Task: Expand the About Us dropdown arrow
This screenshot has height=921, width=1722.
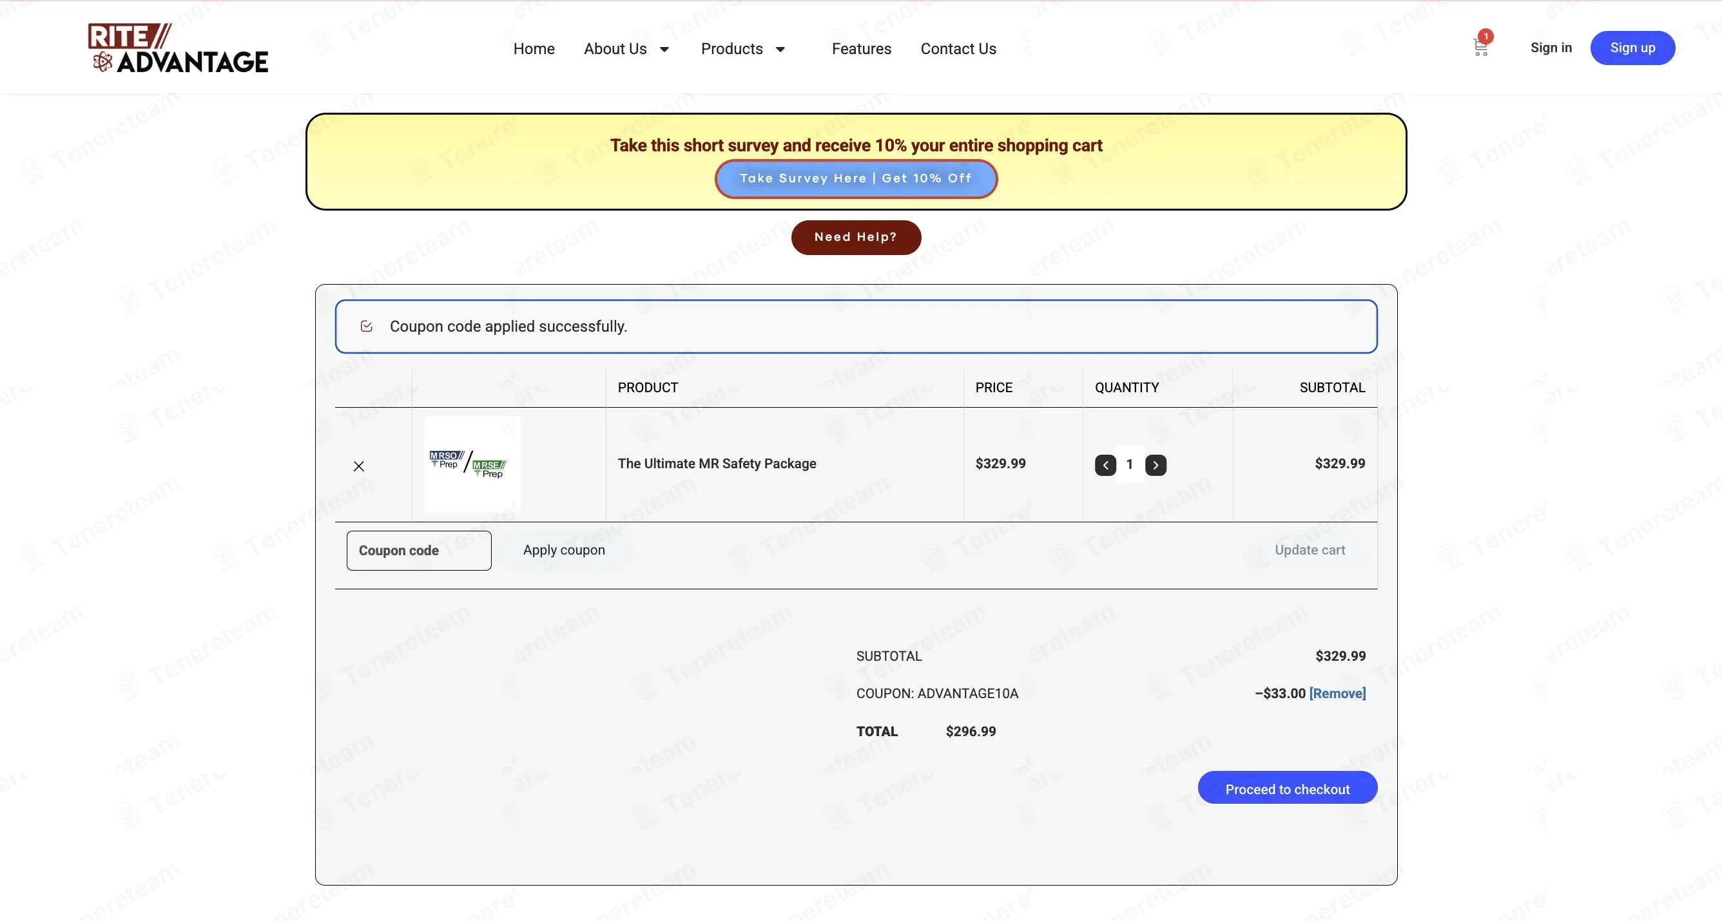Action: [x=664, y=49]
